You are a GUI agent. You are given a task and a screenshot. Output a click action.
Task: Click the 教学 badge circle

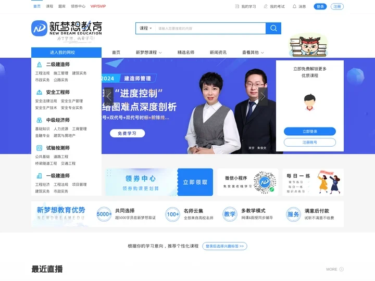click(230, 214)
